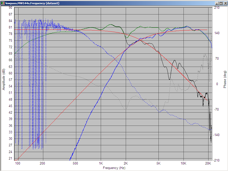Click the 100 frequency tick label
Screen dimensions: 228x171
click(x=17, y=164)
